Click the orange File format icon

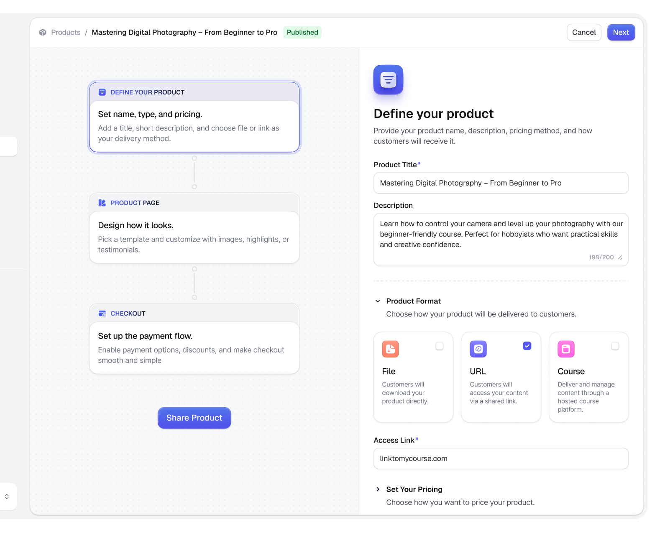[x=390, y=349]
